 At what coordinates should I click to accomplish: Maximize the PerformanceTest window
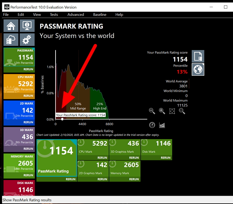point(225,7)
